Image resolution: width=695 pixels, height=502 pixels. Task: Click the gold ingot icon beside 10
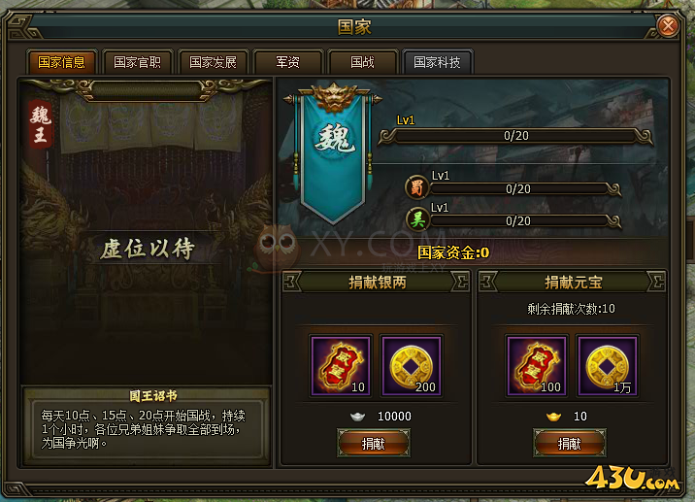[553, 417]
